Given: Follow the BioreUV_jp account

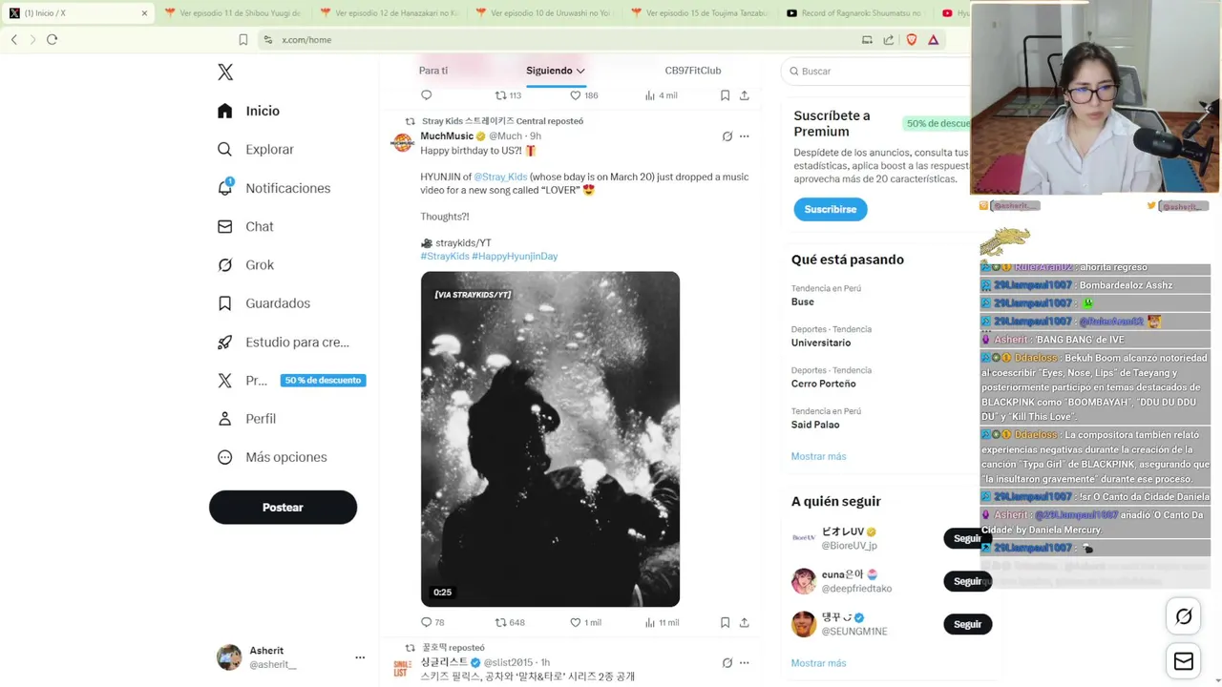Looking at the screenshot, I should click(x=966, y=538).
